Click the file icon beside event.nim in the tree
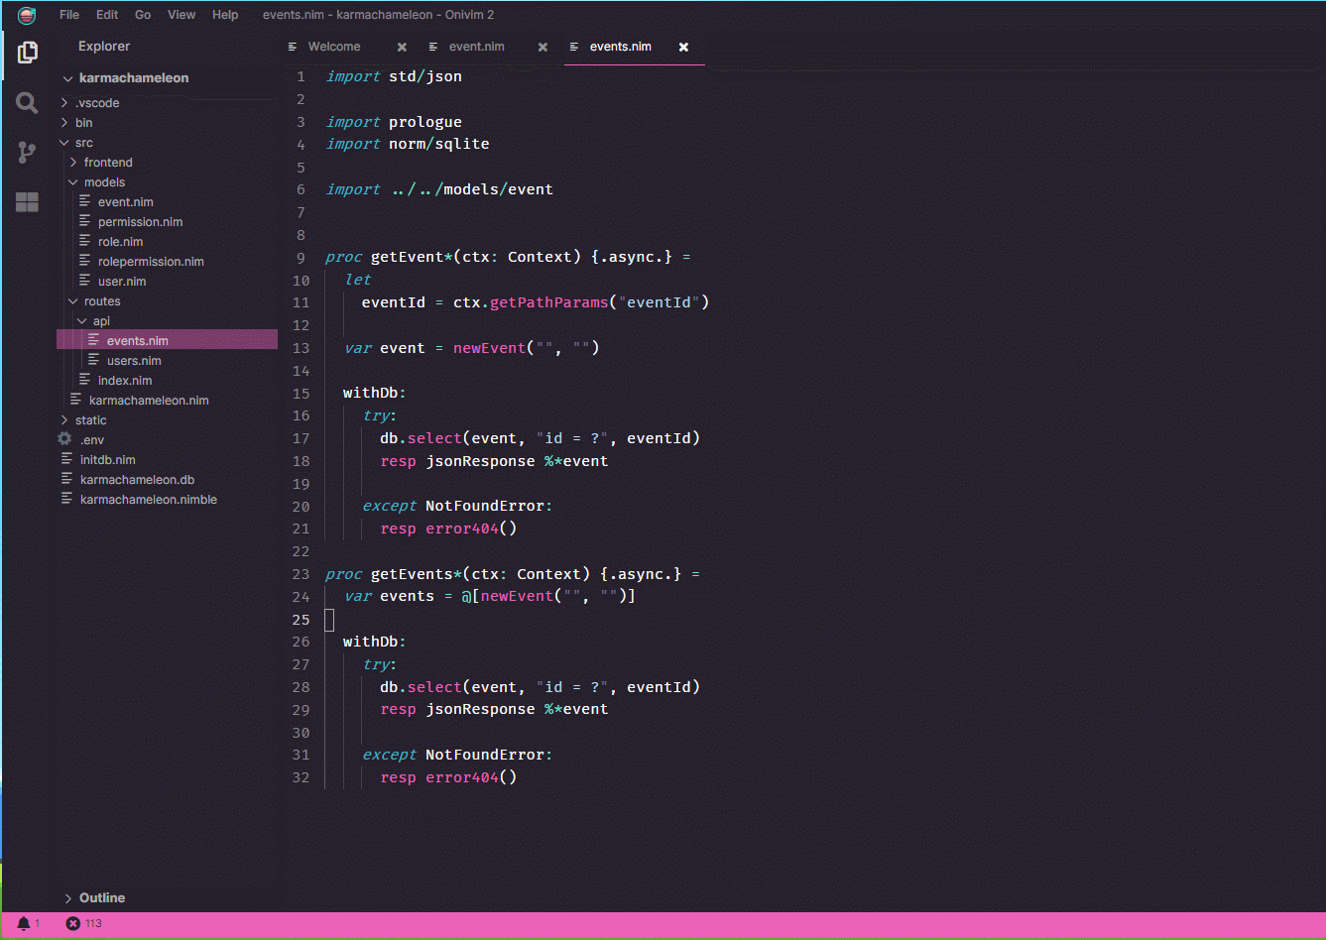 85,201
